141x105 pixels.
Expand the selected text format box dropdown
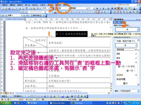[x=138, y=29]
